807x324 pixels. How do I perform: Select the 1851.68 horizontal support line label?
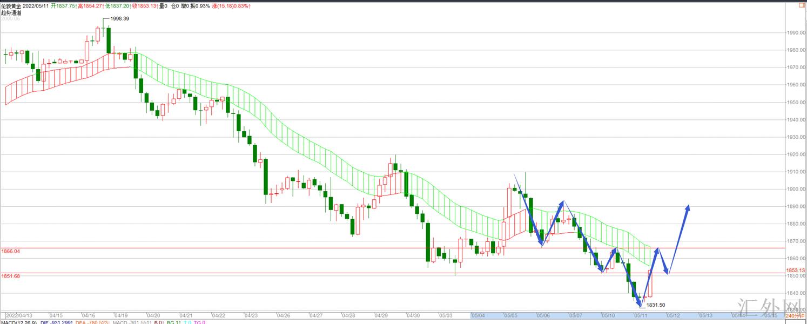pos(10,276)
